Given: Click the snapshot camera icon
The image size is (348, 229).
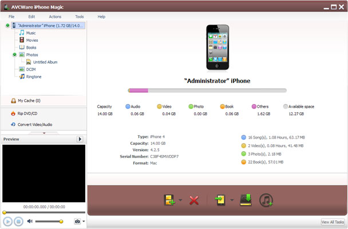Looking at the screenshot, I should tap(77, 222).
